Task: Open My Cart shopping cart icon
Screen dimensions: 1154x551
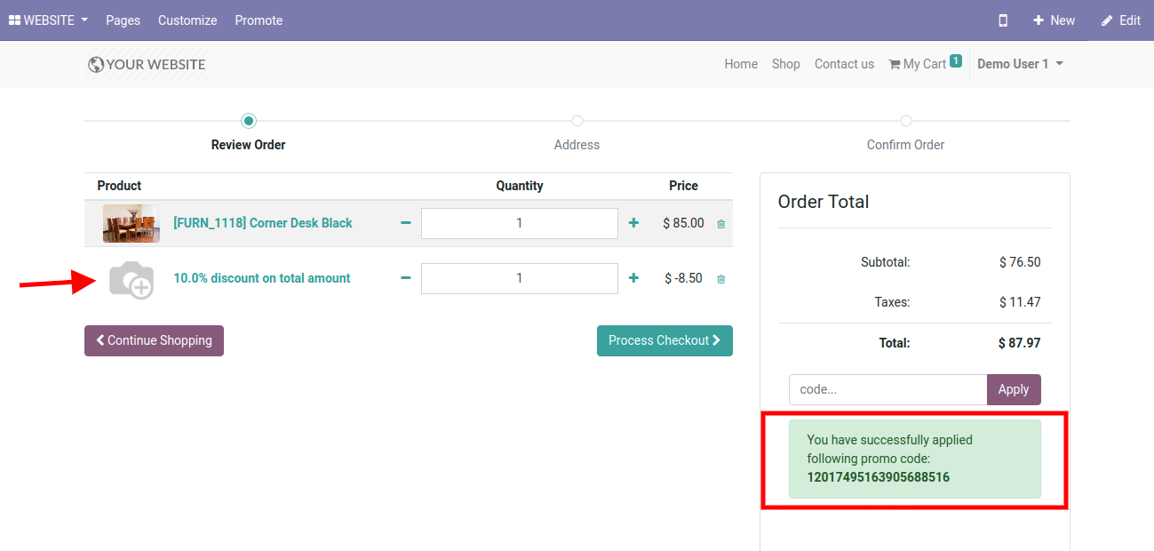Action: tap(895, 64)
